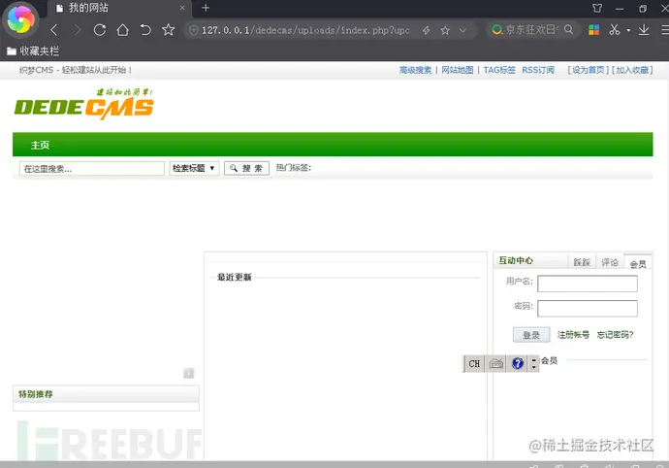This screenshot has height=468, width=669.
Task: Open the 收藏夹栏 bookmarks folder
Action: pos(33,51)
